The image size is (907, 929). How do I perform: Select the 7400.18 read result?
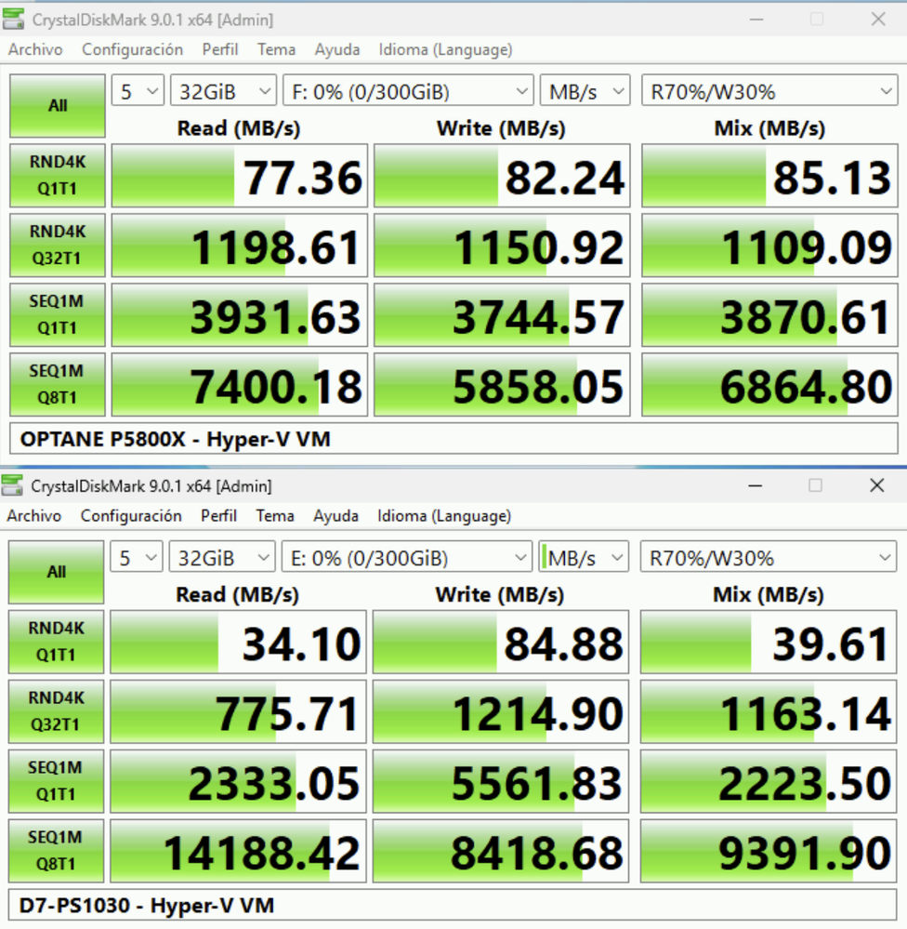tap(240, 384)
